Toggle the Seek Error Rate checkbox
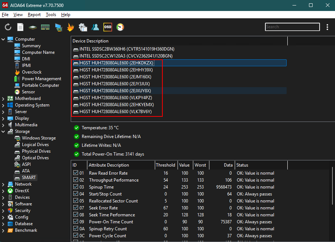The width and height of the screenshot is (335, 242). point(76,208)
